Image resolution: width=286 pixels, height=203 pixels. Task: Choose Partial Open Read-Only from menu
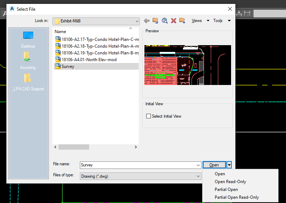click(236, 197)
